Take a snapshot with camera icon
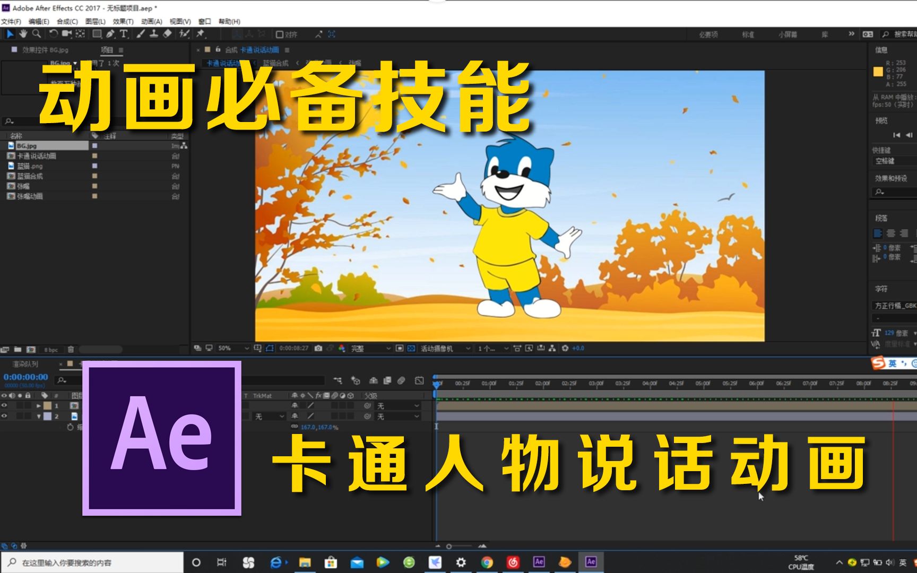Viewport: 917px width, 573px height. point(318,349)
